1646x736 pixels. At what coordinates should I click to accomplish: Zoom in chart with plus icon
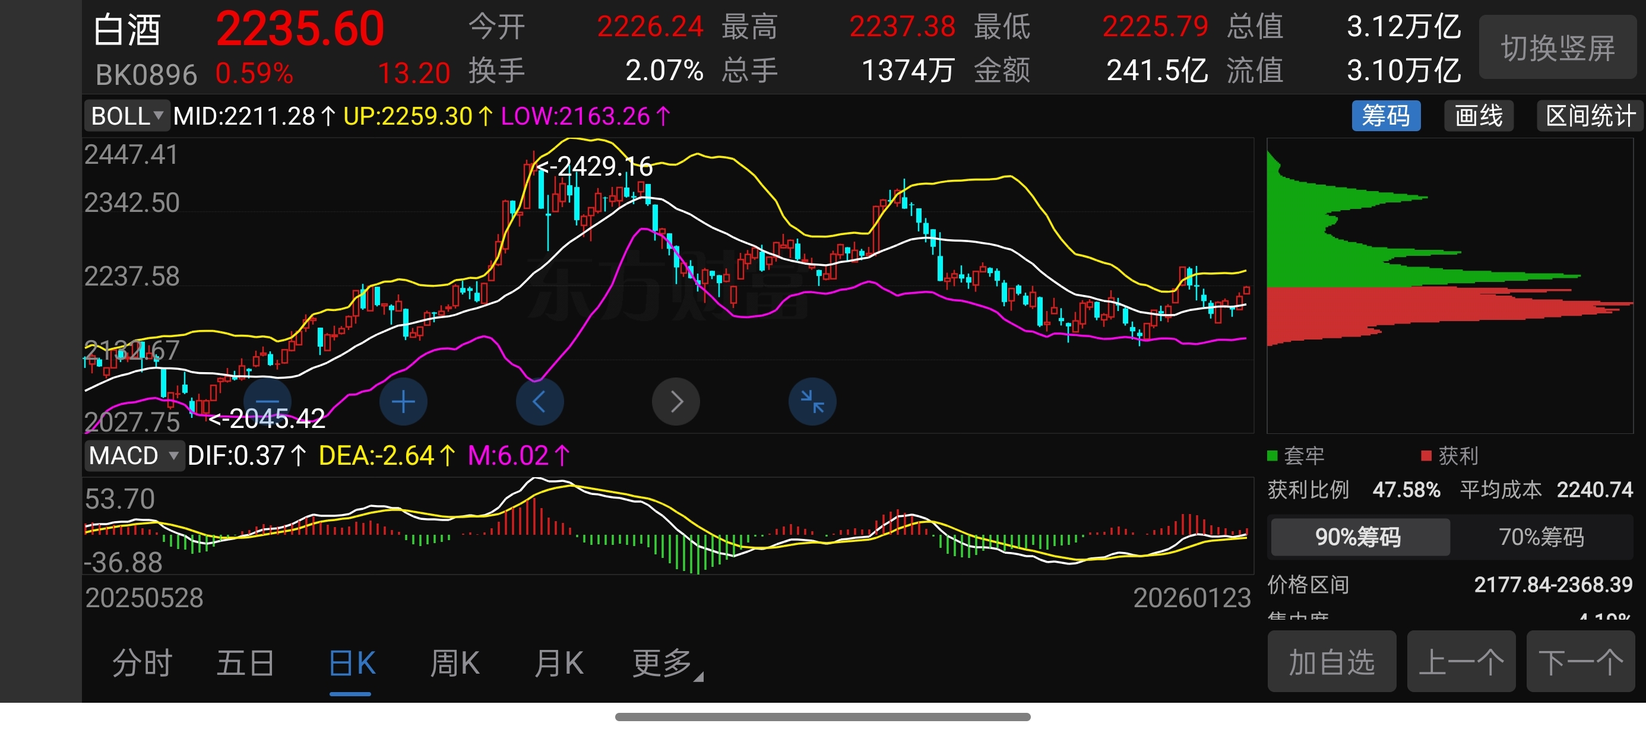(403, 401)
